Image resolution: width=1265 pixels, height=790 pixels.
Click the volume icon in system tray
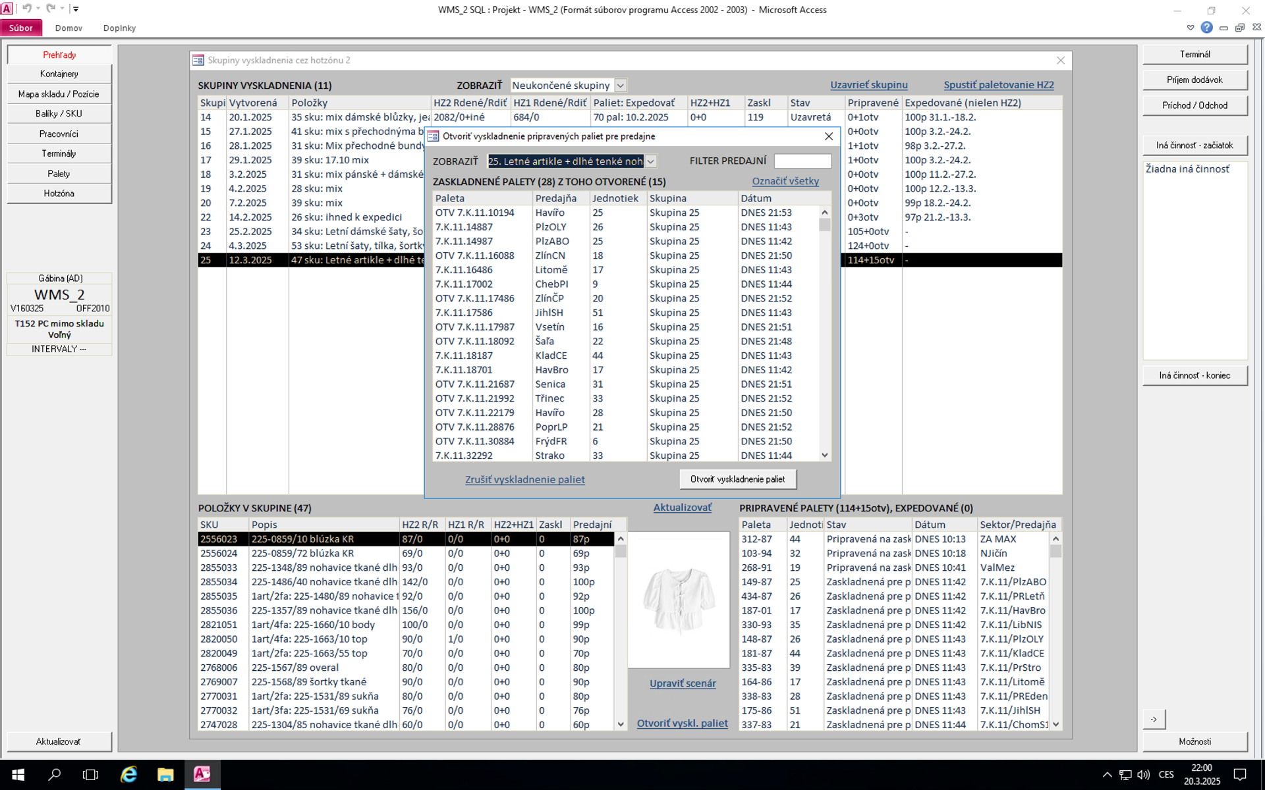[1143, 774]
